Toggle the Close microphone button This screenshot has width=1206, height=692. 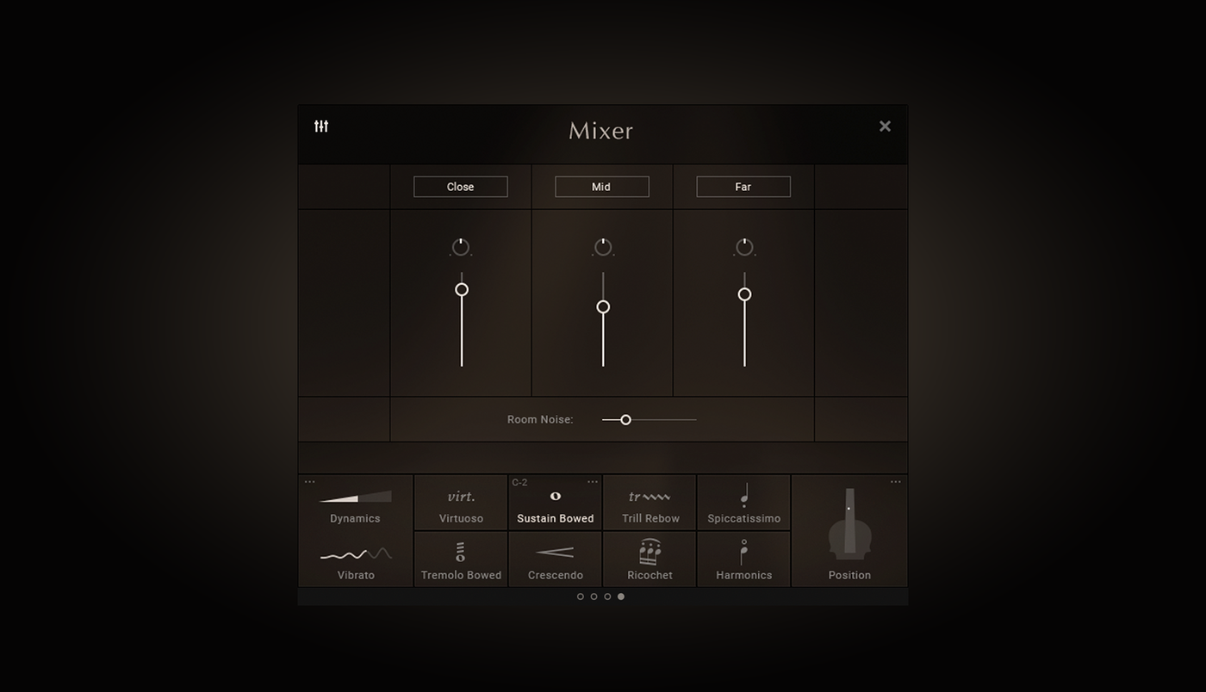pyautogui.click(x=461, y=187)
